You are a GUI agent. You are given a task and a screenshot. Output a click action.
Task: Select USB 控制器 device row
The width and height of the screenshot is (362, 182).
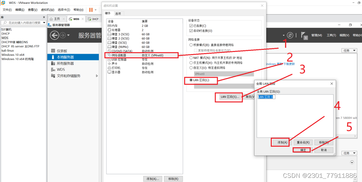click(x=145, y=60)
